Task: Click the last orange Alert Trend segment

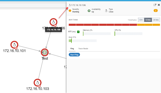Action: click(156, 25)
